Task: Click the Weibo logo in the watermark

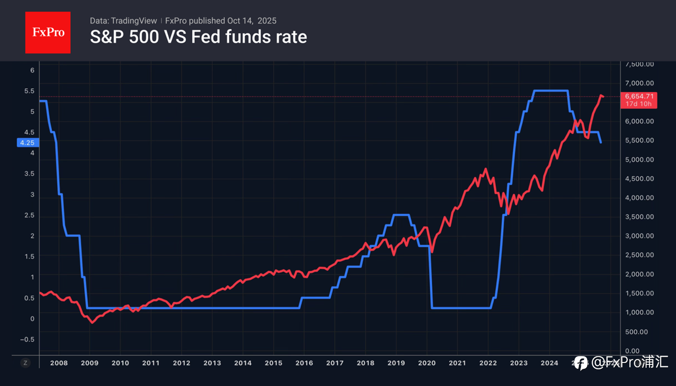Action: (x=581, y=363)
